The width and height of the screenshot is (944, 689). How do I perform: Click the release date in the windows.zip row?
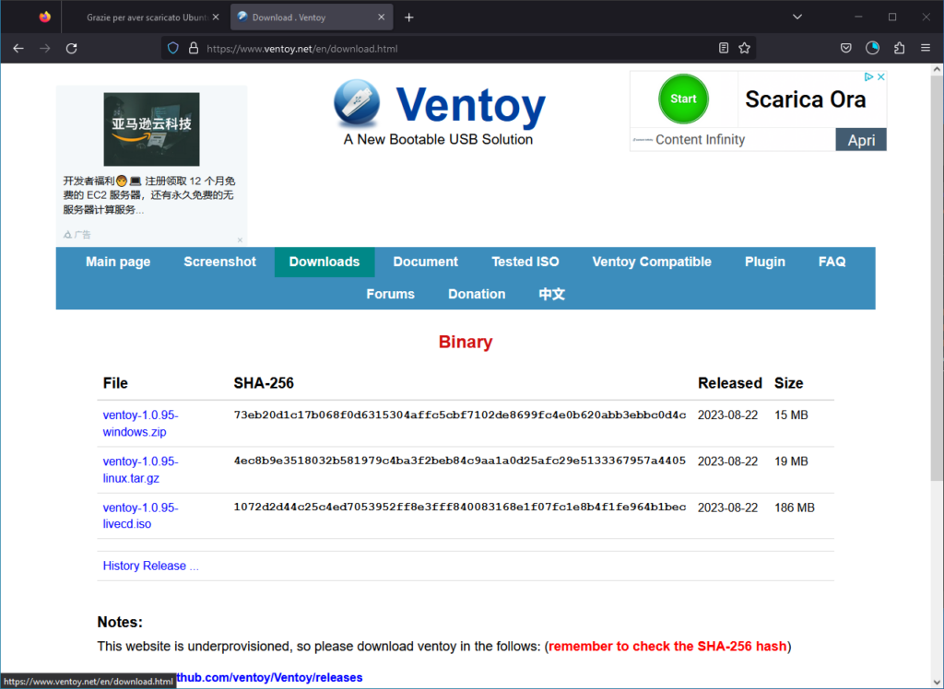click(x=727, y=415)
